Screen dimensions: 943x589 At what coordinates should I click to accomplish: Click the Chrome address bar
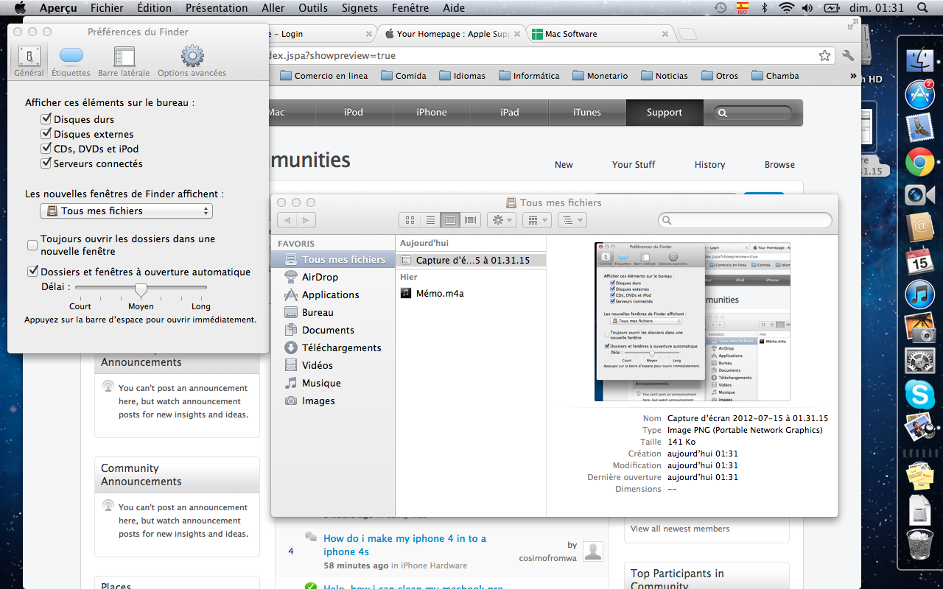[x=541, y=56]
